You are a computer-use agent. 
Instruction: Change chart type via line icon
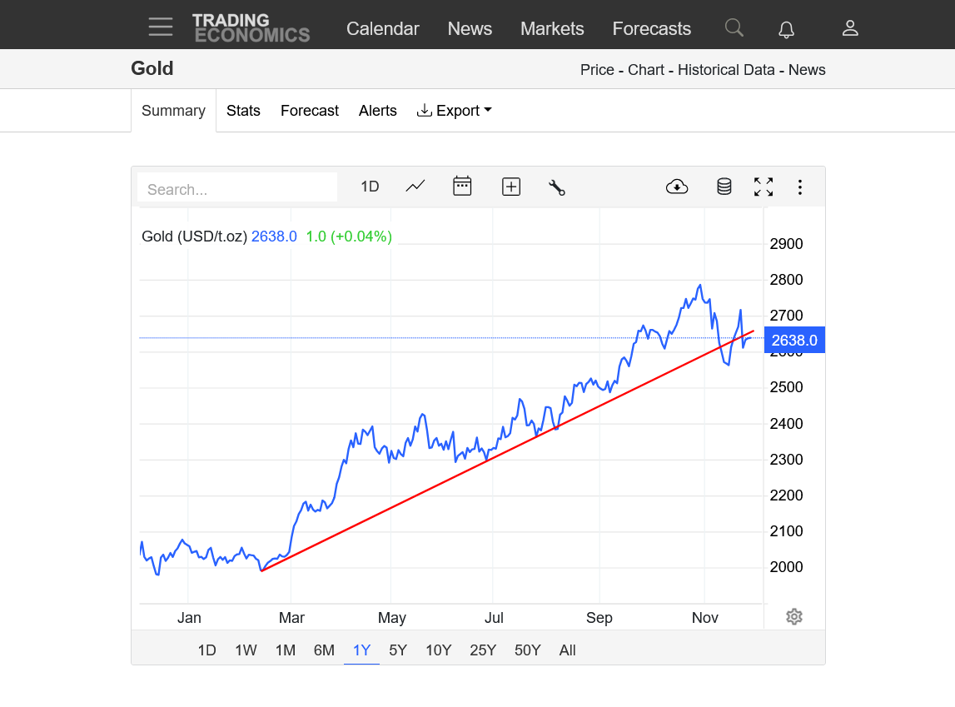tap(415, 187)
